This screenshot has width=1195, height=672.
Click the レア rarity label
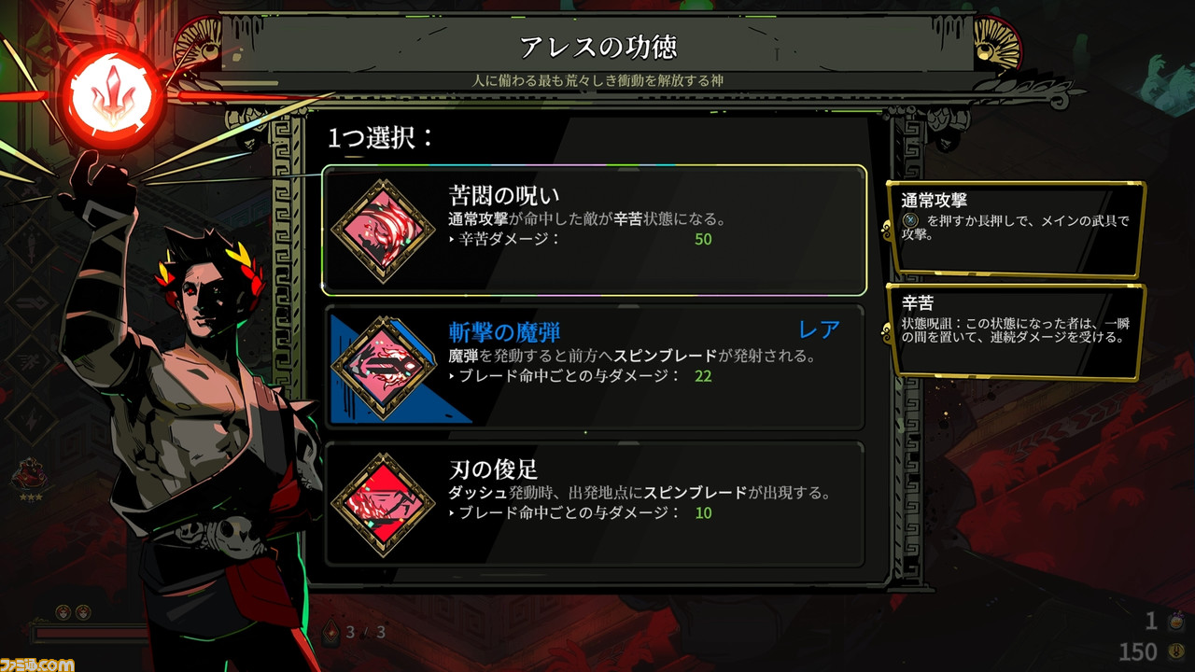[x=819, y=329]
